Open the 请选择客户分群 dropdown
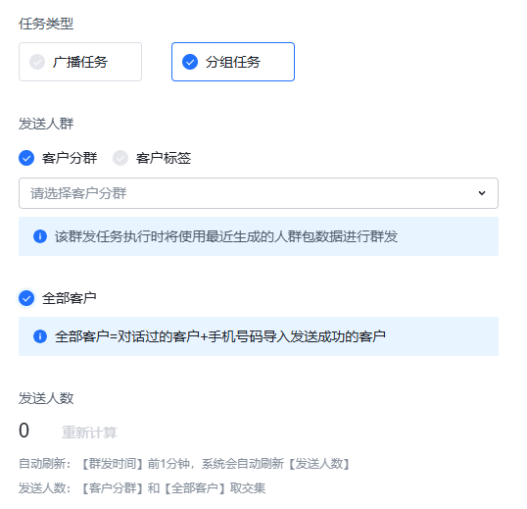 click(x=259, y=193)
